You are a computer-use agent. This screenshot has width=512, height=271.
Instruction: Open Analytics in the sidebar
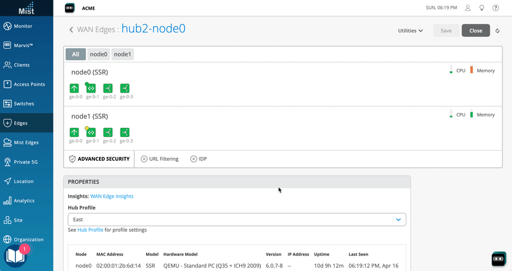coord(24,201)
